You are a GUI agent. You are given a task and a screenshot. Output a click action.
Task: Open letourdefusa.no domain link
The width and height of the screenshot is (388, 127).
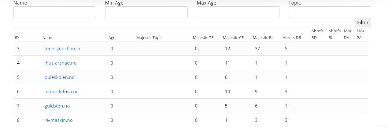[61, 91]
